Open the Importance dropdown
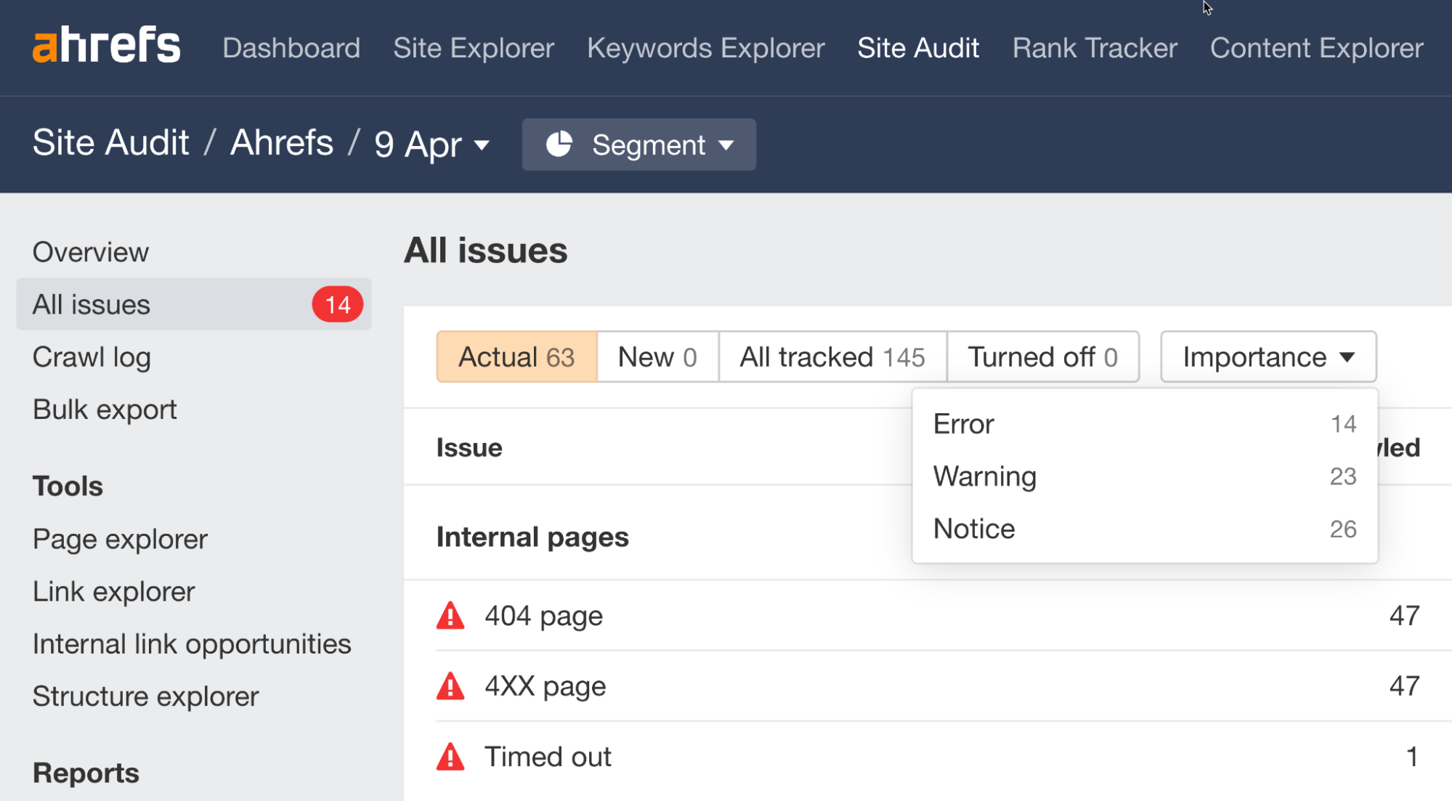Screen dimensions: 1452x801 [1267, 357]
